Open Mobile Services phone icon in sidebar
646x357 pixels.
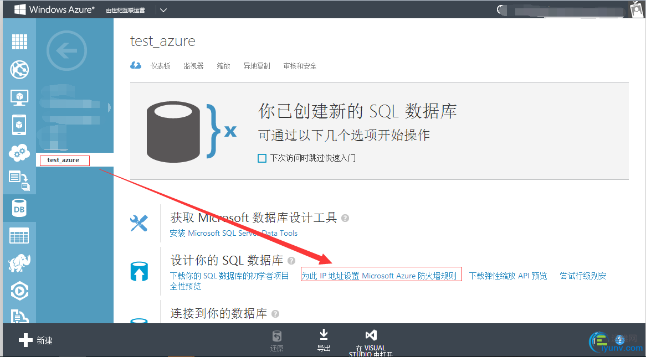[19, 125]
